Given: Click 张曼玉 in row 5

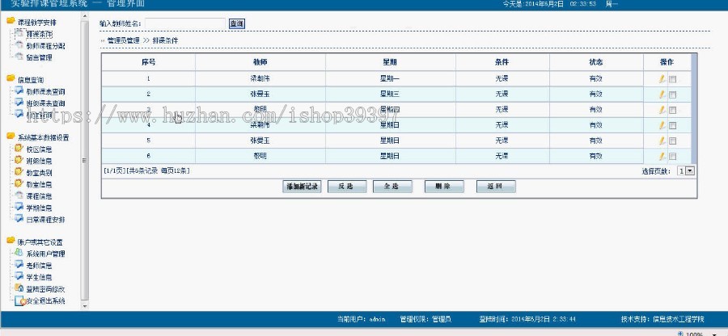Looking at the screenshot, I should tap(260, 141).
